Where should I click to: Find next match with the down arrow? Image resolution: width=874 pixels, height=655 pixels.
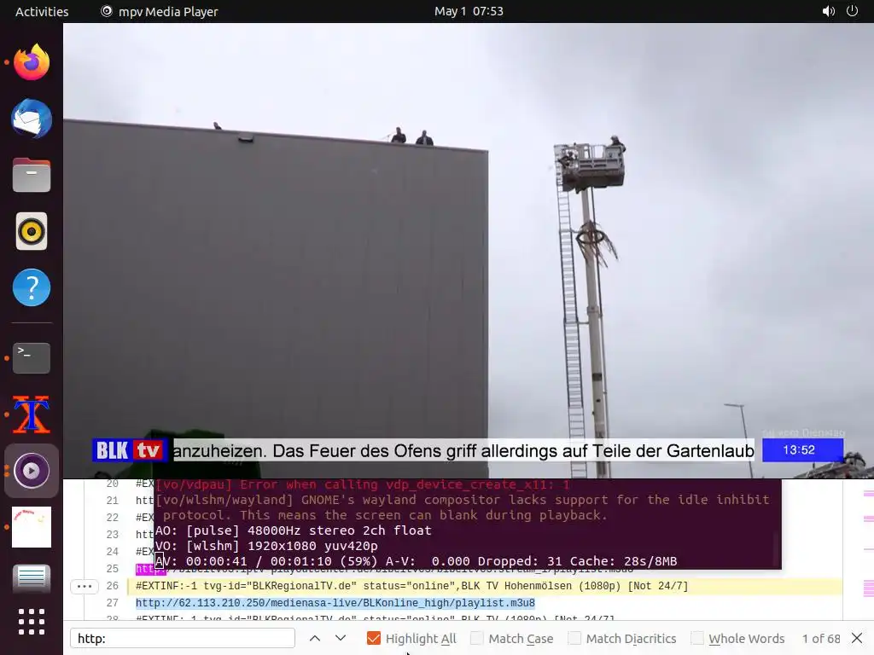point(341,638)
